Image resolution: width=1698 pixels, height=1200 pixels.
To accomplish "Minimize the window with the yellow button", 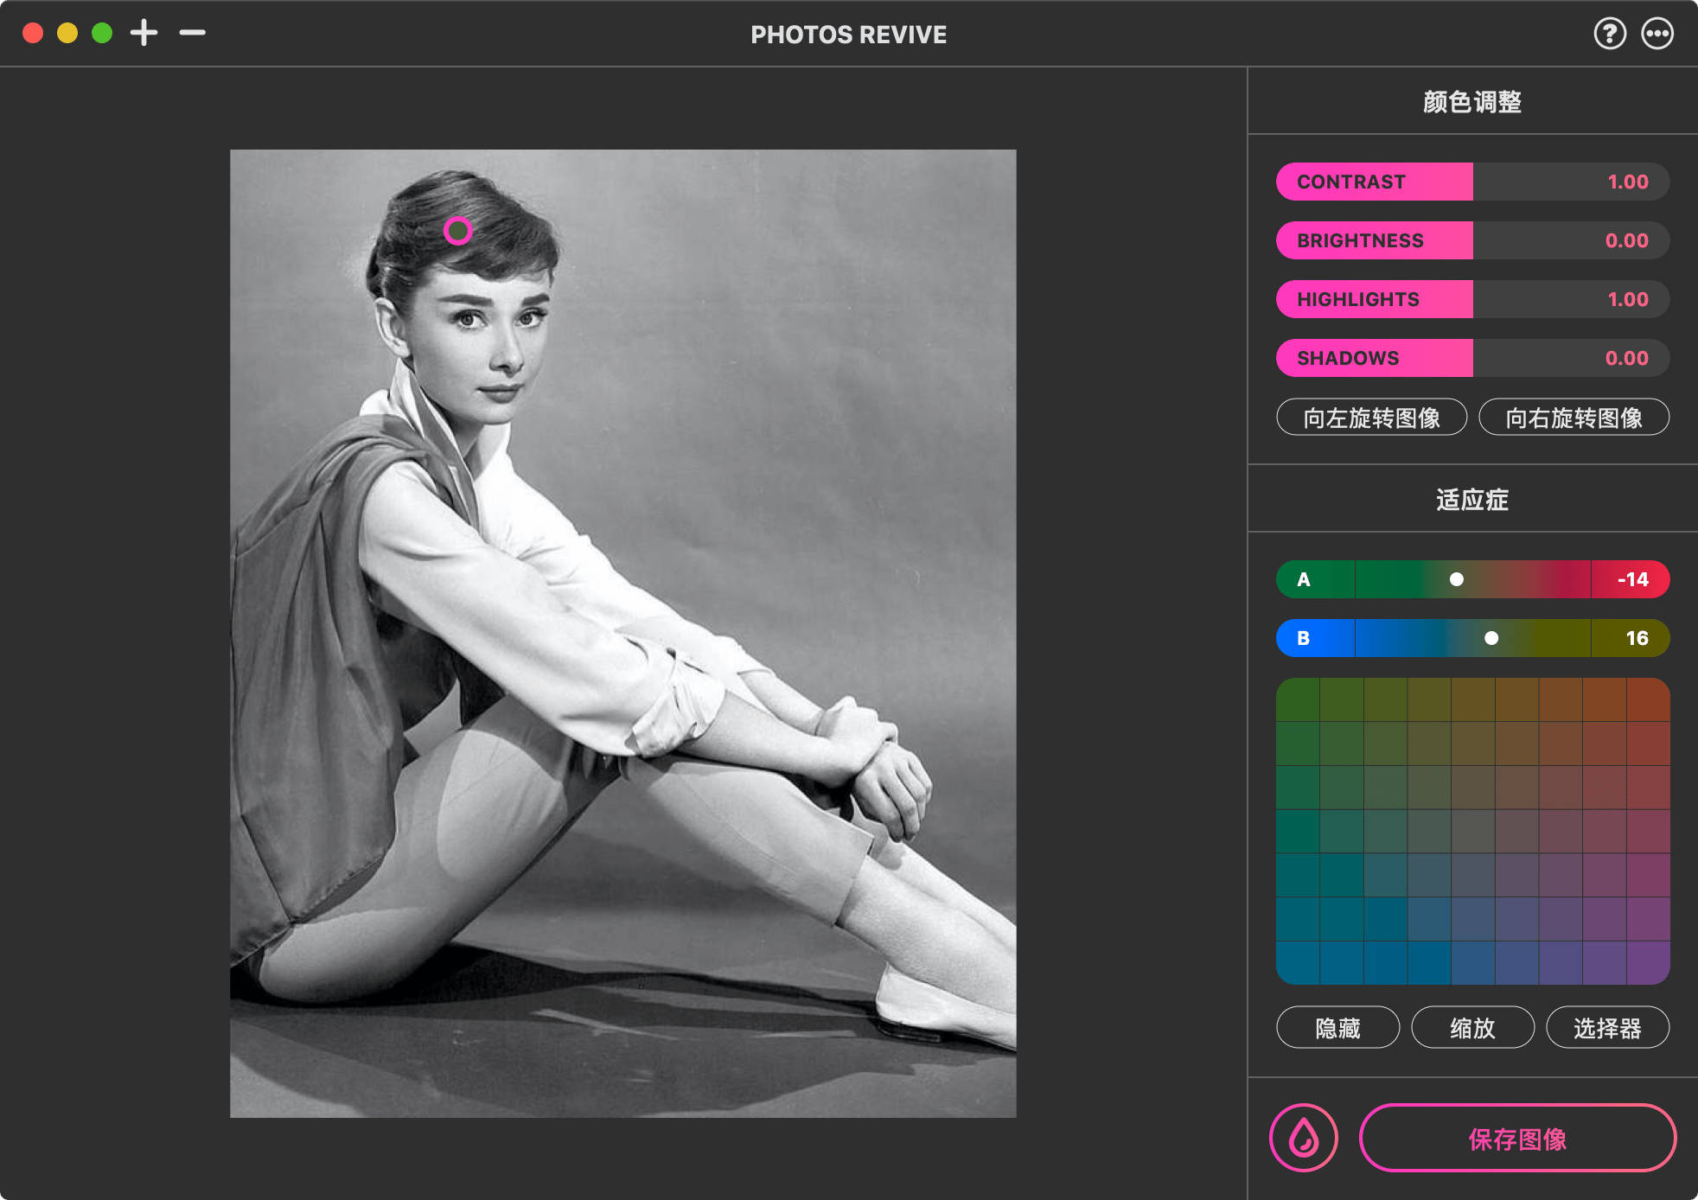I will point(67,33).
